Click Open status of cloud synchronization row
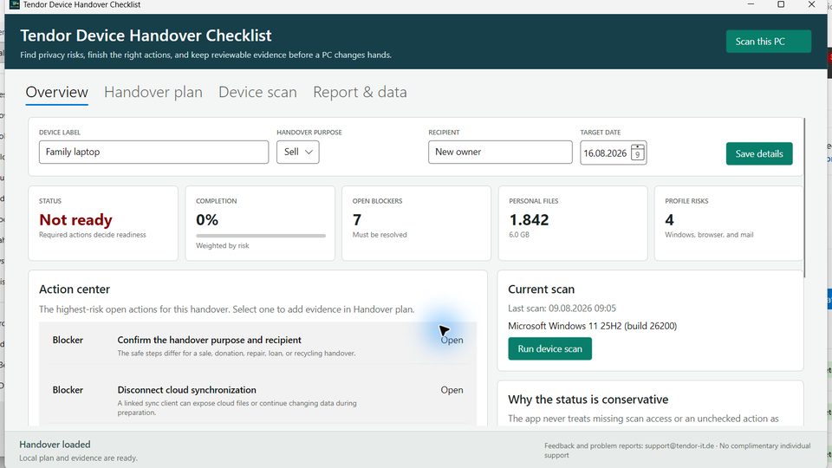 452,389
